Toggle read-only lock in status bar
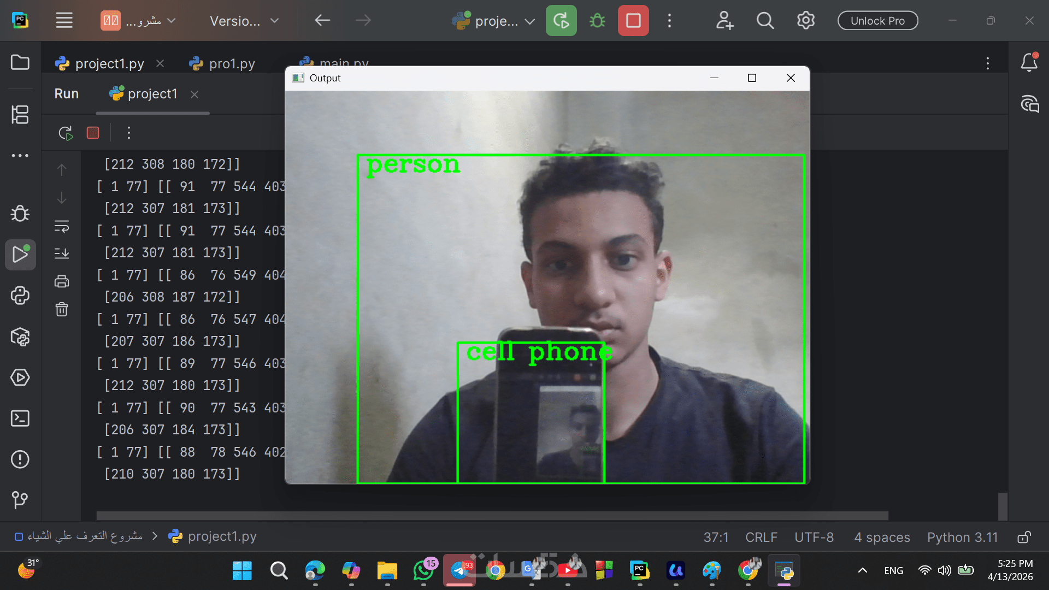Viewport: 1049px width, 590px height. (x=1024, y=538)
